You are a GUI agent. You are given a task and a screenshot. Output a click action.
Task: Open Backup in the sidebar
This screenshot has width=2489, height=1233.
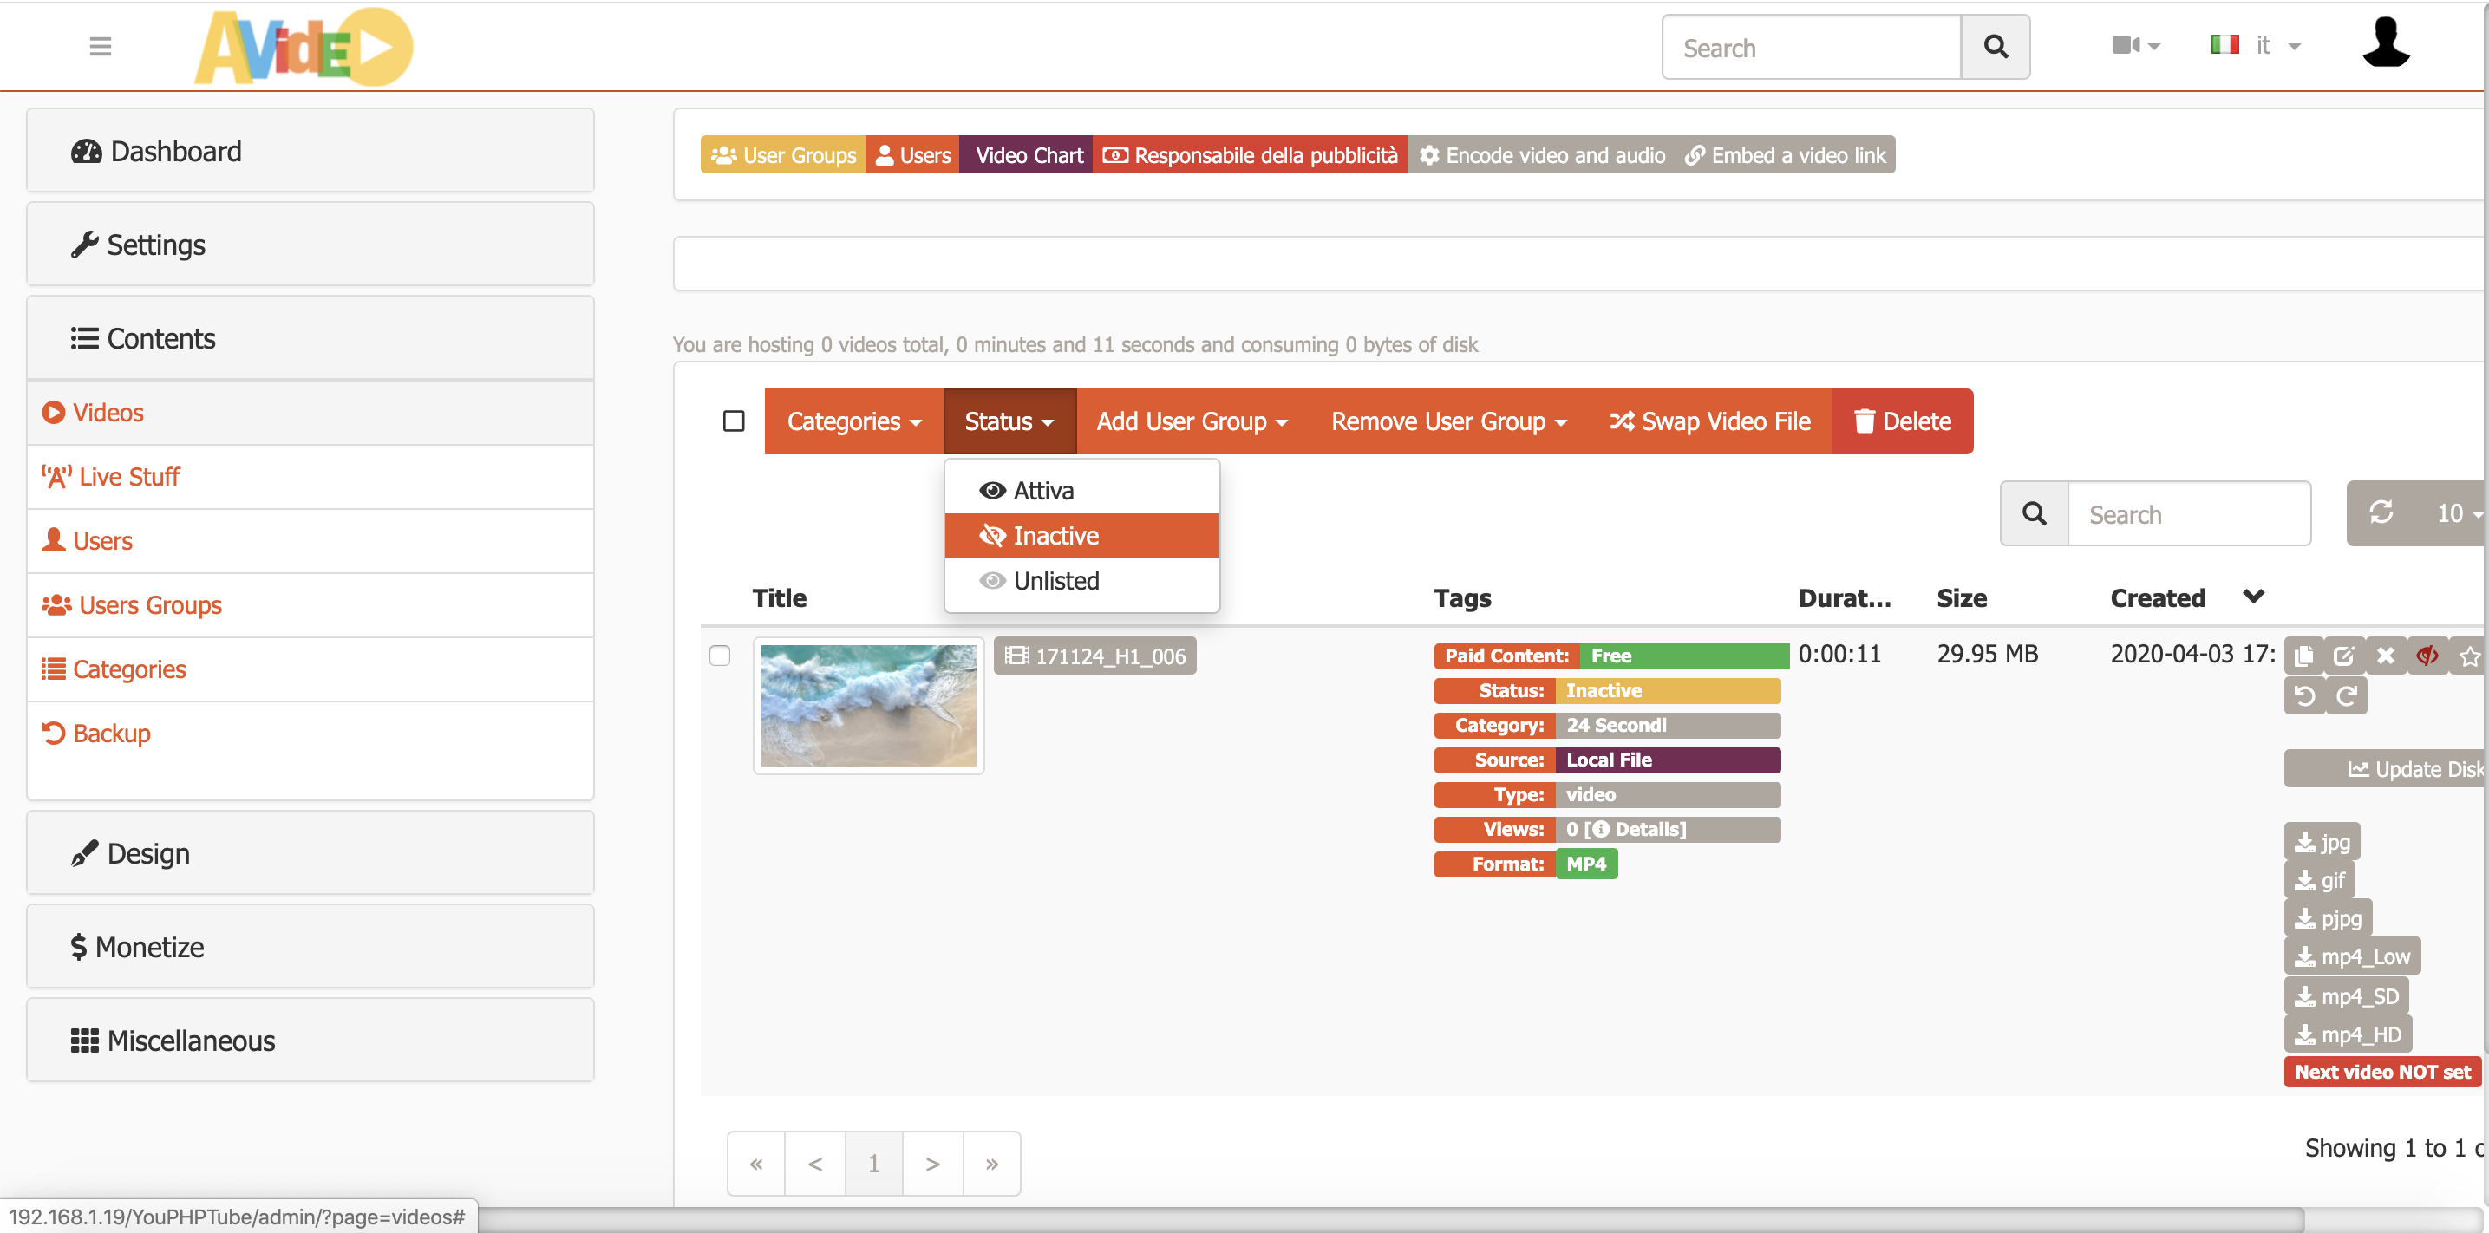pos(310,734)
